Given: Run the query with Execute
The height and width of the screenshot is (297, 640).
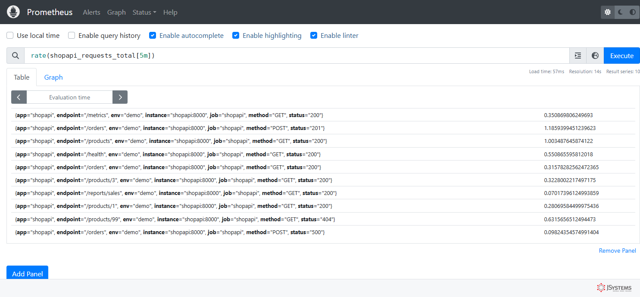Looking at the screenshot, I should tap(622, 56).
